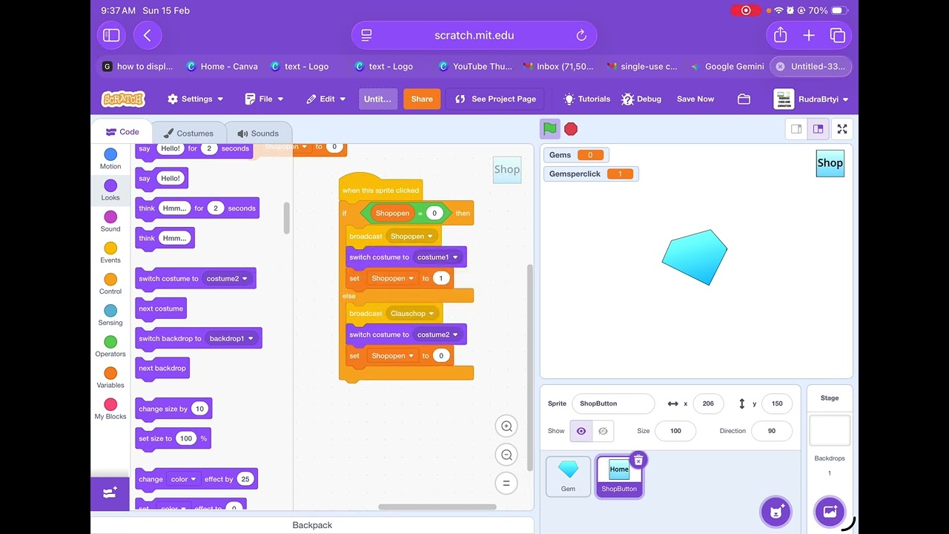Tap the browser back arrow

(x=148, y=35)
